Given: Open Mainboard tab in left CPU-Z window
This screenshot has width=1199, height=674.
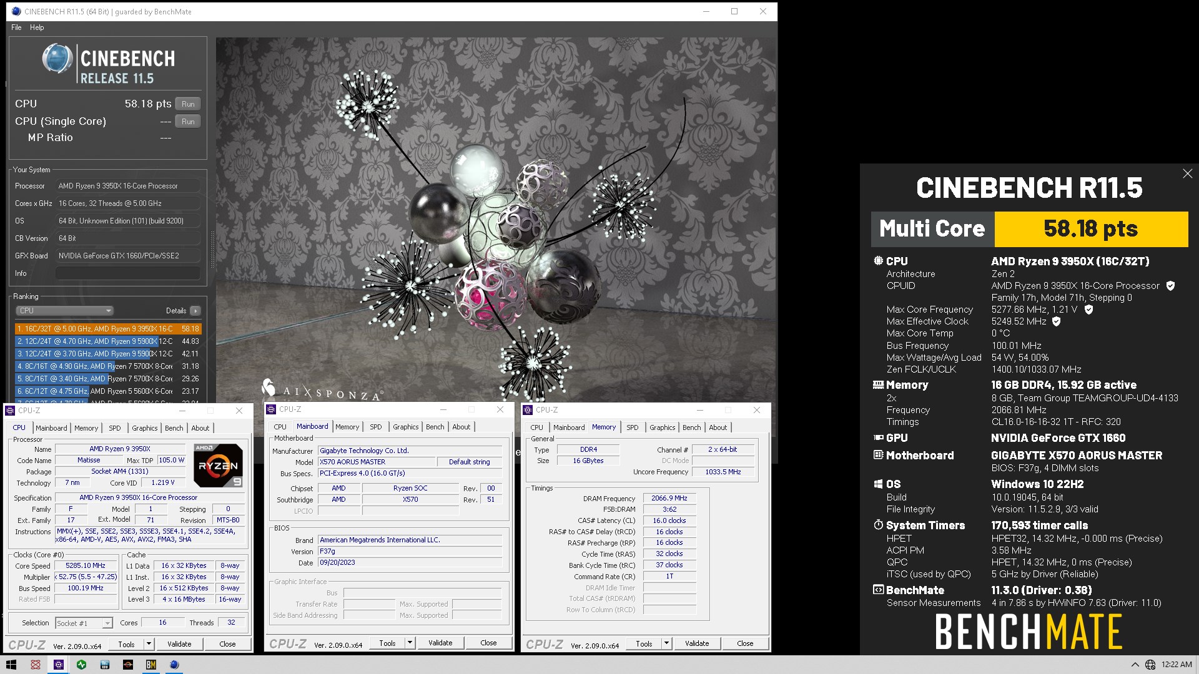Looking at the screenshot, I should (x=51, y=428).
